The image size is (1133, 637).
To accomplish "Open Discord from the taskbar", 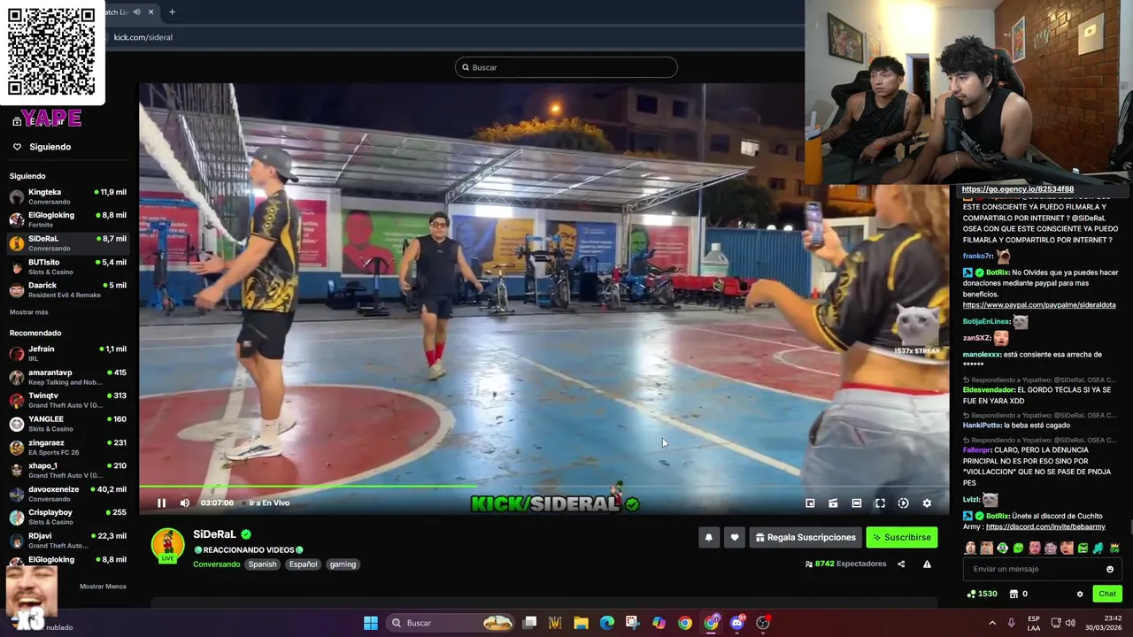I will [x=737, y=623].
